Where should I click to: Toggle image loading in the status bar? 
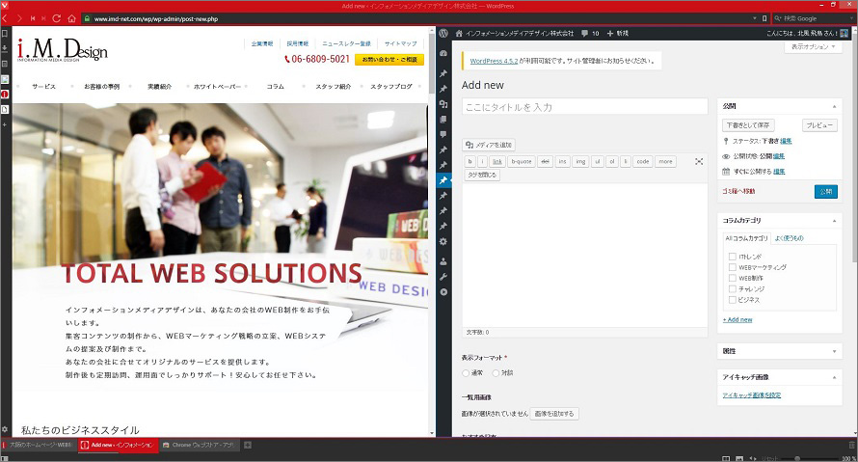(739, 458)
